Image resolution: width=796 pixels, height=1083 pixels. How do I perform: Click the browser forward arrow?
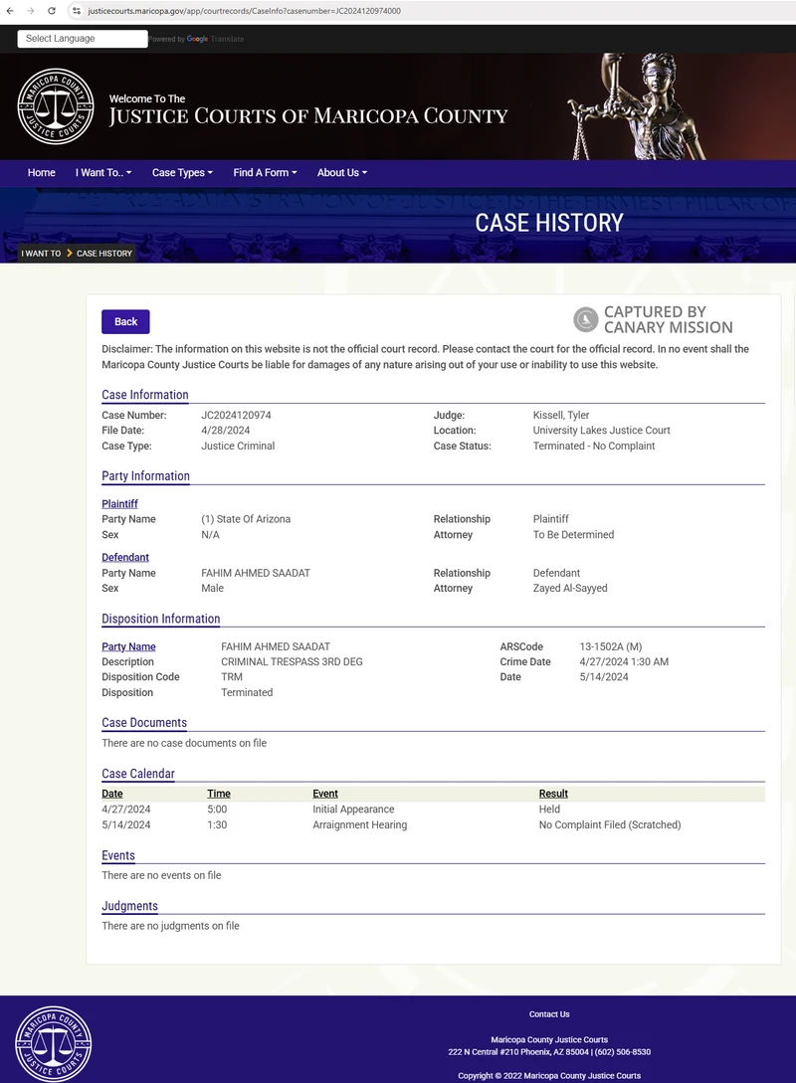click(31, 11)
